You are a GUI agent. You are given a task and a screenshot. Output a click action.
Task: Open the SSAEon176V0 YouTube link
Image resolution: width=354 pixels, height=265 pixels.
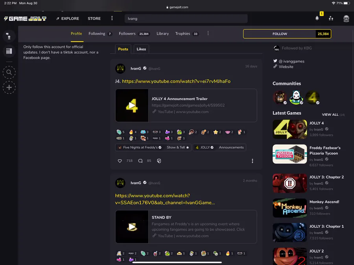[165, 199]
